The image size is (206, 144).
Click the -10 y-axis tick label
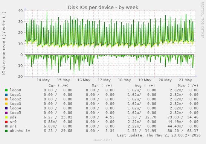coord(20,65)
